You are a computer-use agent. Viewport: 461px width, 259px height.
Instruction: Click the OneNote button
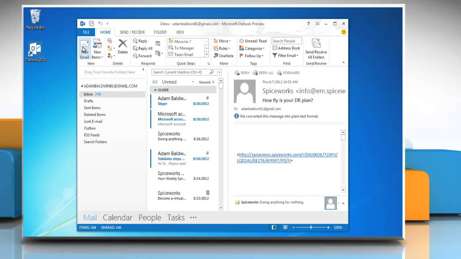tap(223, 56)
